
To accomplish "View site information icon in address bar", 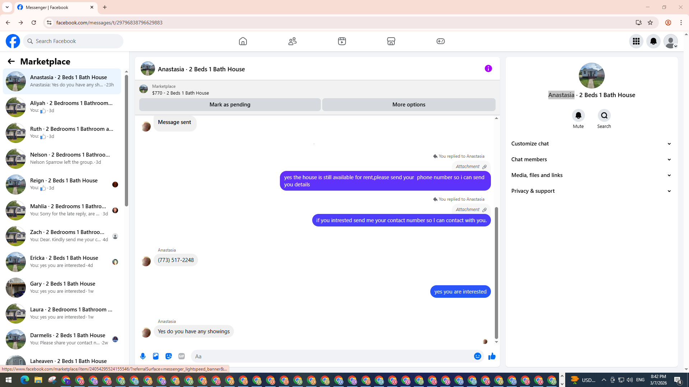I will [49, 23].
